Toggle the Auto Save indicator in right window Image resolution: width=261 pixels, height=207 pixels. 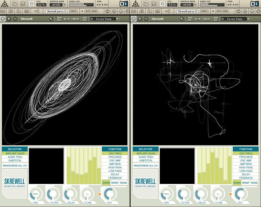point(213,11)
